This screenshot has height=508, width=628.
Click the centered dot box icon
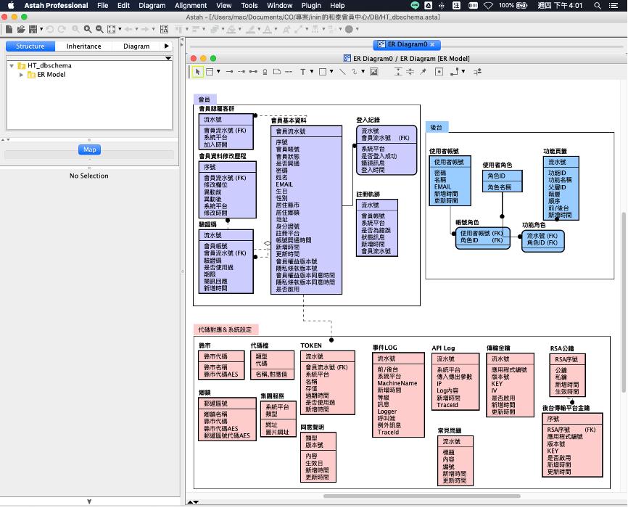(439, 72)
